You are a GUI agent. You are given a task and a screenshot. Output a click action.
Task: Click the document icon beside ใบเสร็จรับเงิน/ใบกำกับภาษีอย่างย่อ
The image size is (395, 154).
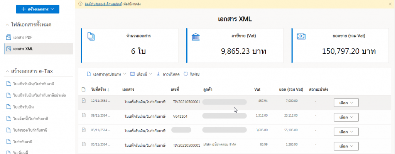click(8, 95)
